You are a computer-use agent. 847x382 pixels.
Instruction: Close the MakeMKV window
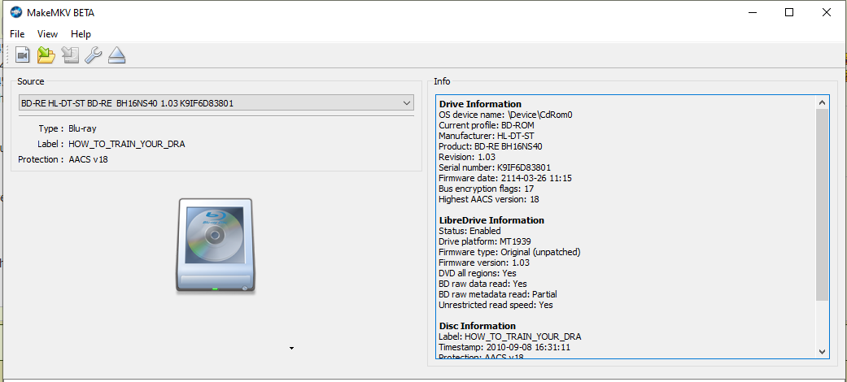[x=826, y=12]
